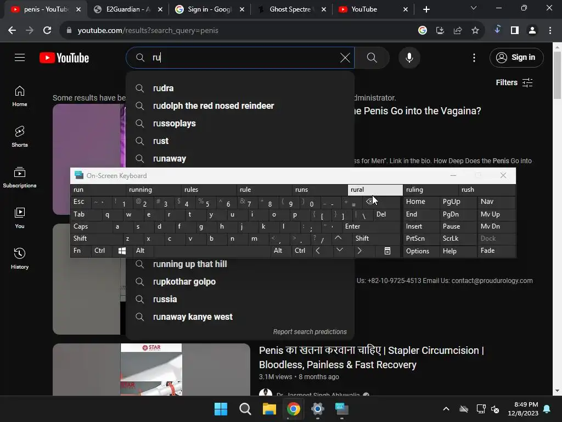Open Shorts in the YouTube sidebar
The width and height of the screenshot is (562, 422).
click(20, 137)
